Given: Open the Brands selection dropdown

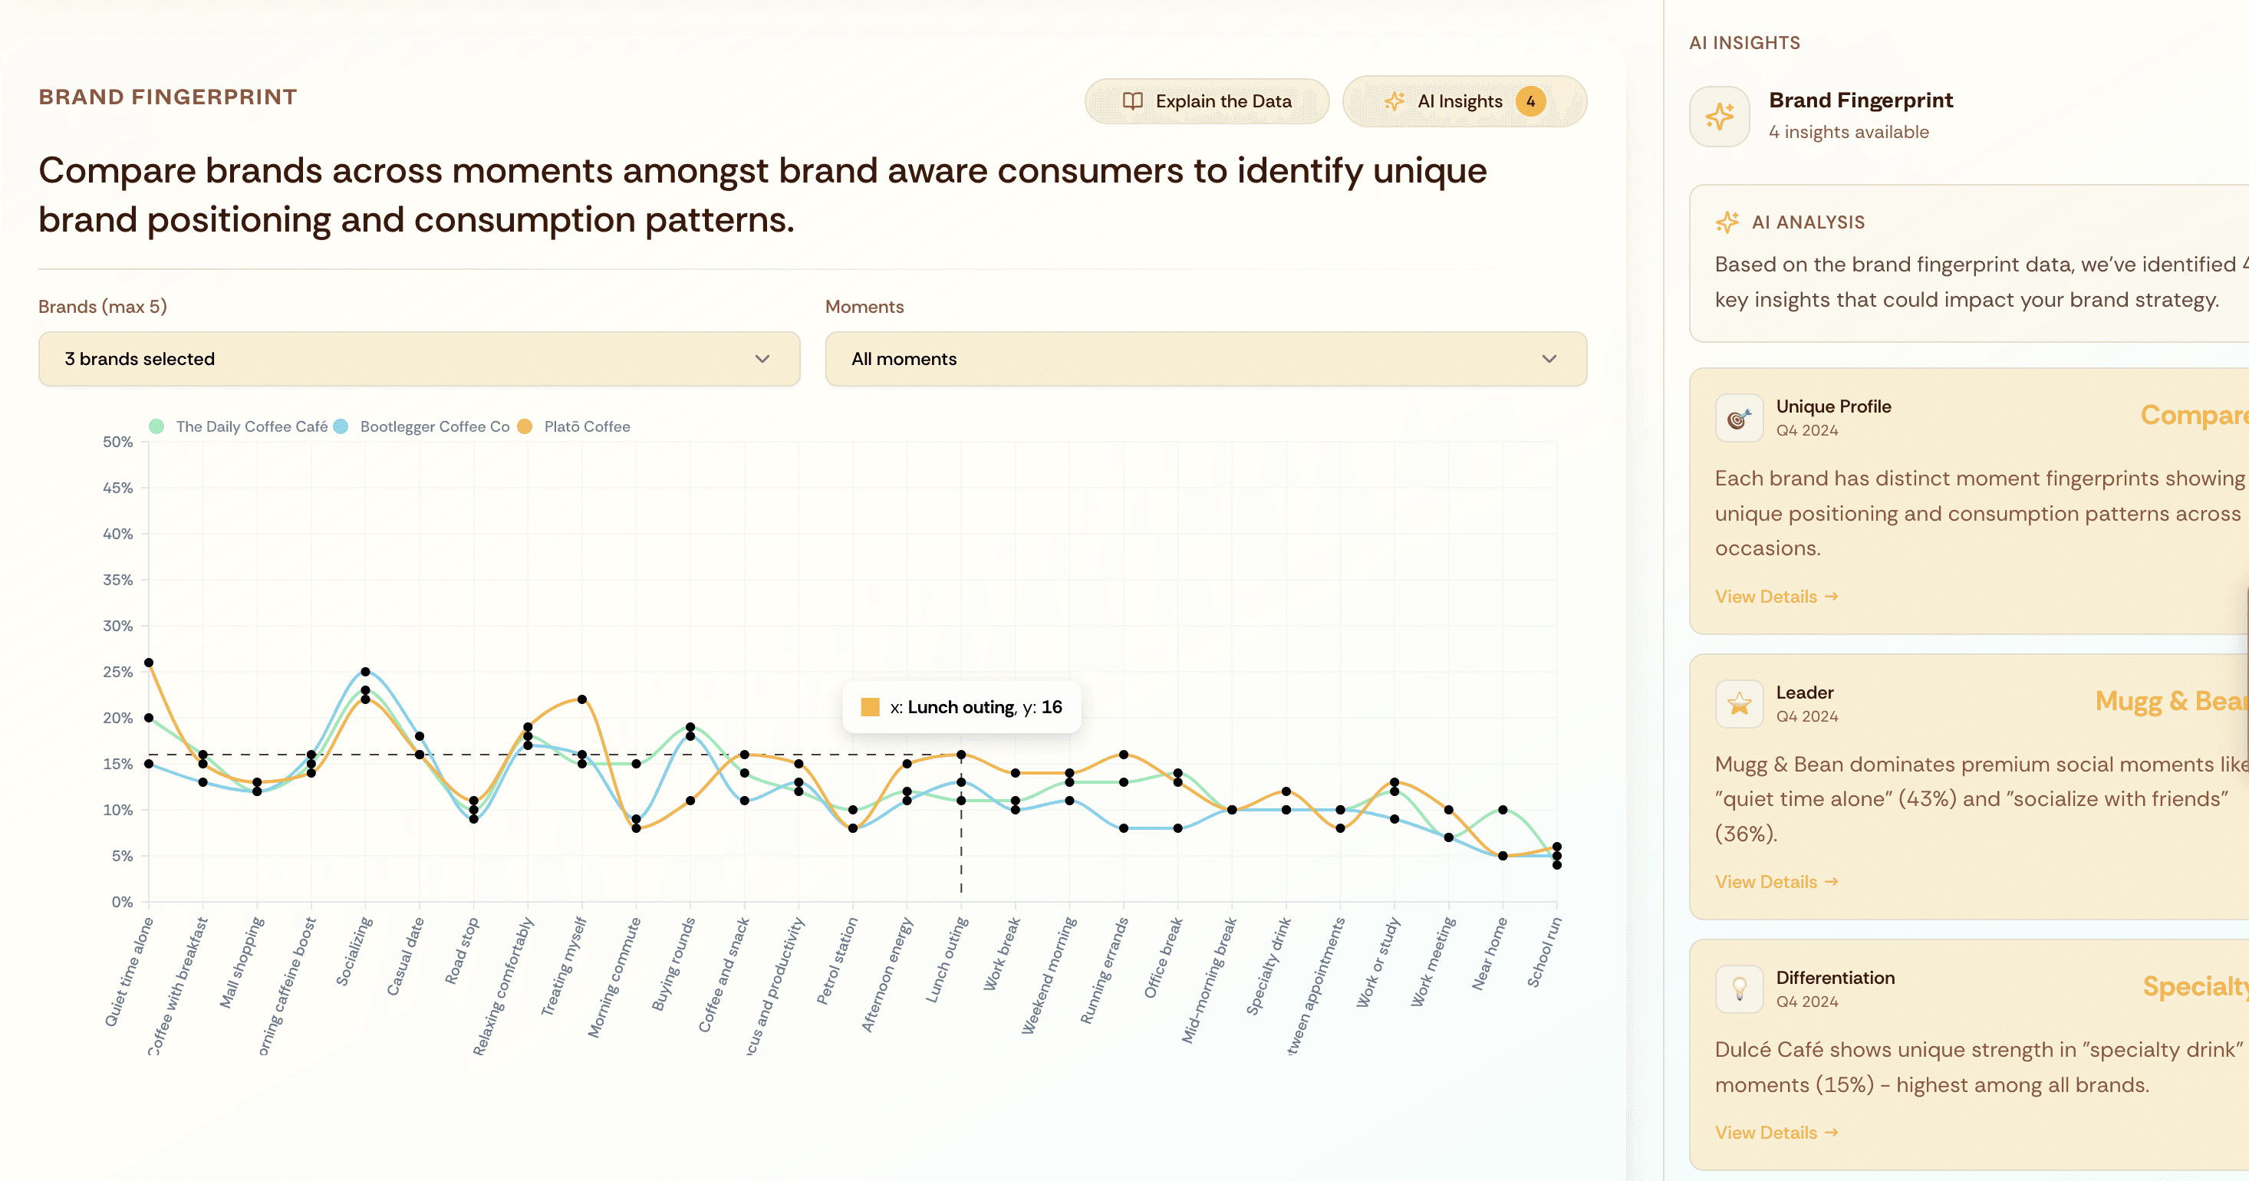Looking at the screenshot, I should 418,359.
